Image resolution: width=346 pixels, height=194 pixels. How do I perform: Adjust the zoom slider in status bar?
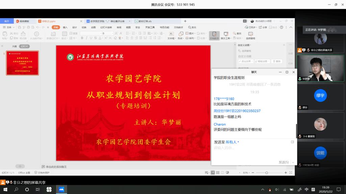pos(267,173)
